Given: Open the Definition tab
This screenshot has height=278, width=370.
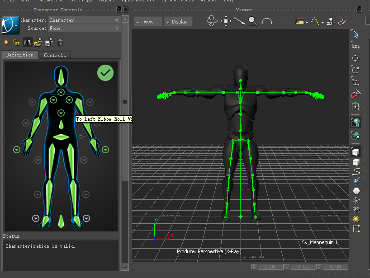Looking at the screenshot, I should click(19, 55).
